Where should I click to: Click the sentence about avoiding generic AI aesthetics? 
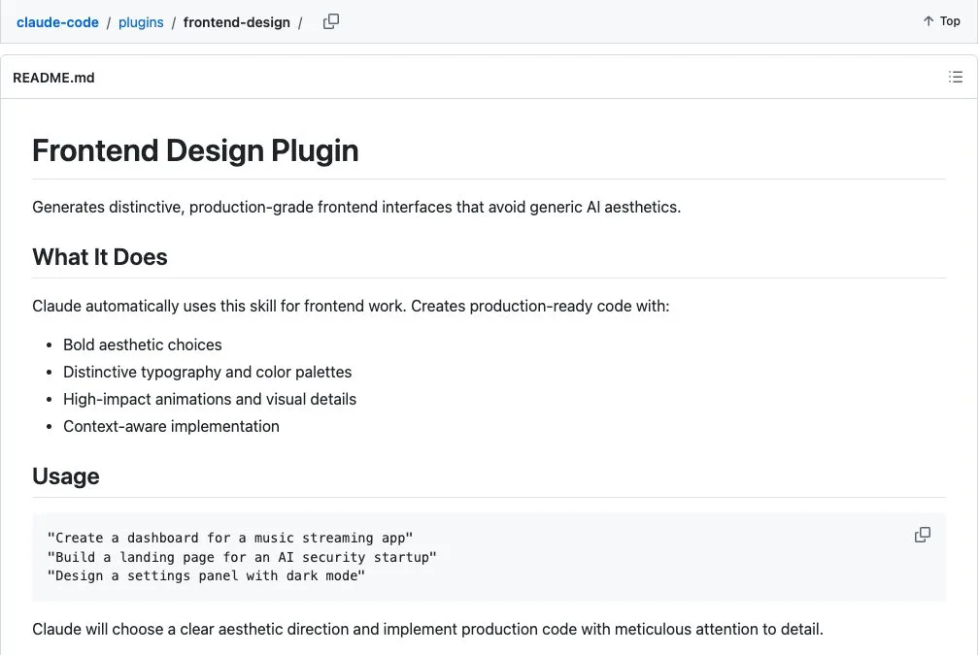(x=356, y=207)
